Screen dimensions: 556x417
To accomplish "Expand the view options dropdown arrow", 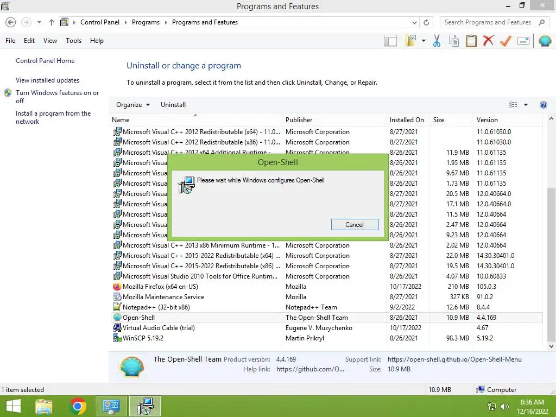I will 526,105.
